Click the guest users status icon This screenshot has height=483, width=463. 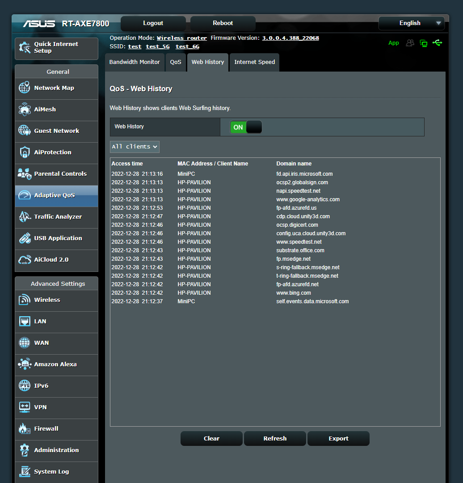click(410, 43)
